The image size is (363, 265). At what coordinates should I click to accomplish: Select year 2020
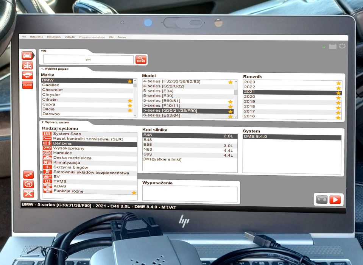(292, 97)
